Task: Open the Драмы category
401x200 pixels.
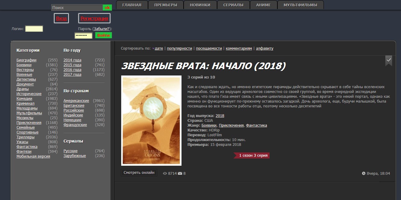Action: pyautogui.click(x=23, y=89)
